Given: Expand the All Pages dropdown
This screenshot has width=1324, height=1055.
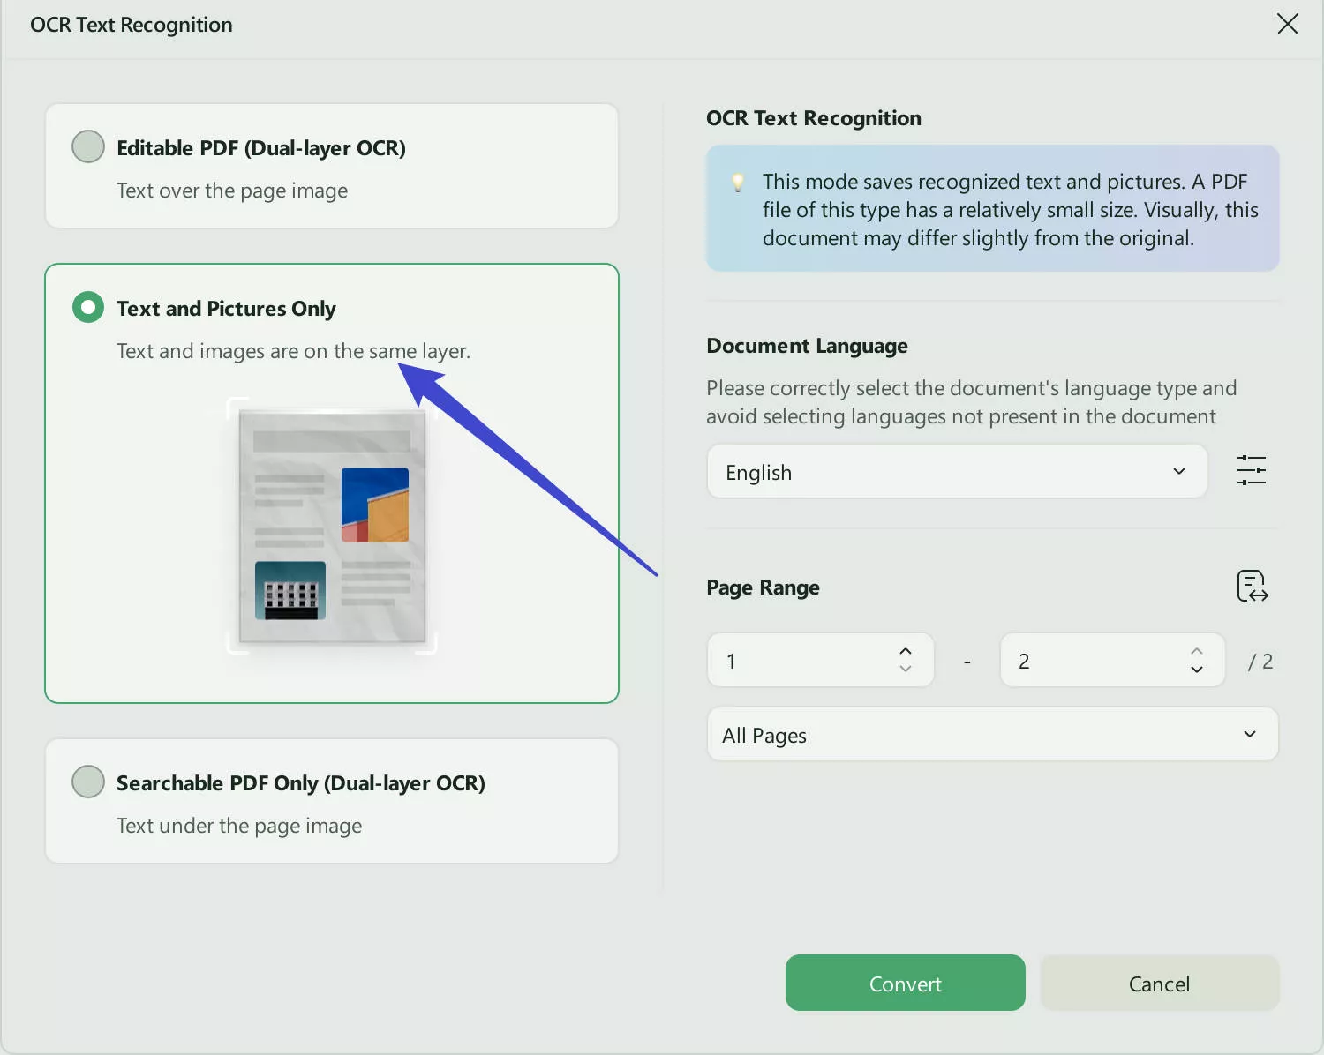Looking at the screenshot, I should (x=992, y=734).
